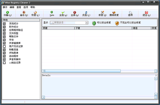
Task: Uncheck 声音和事件 checkbox
Action: [4, 60]
